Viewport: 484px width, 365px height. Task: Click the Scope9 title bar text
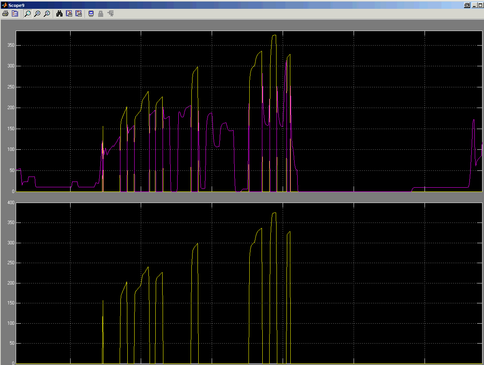(x=16, y=5)
